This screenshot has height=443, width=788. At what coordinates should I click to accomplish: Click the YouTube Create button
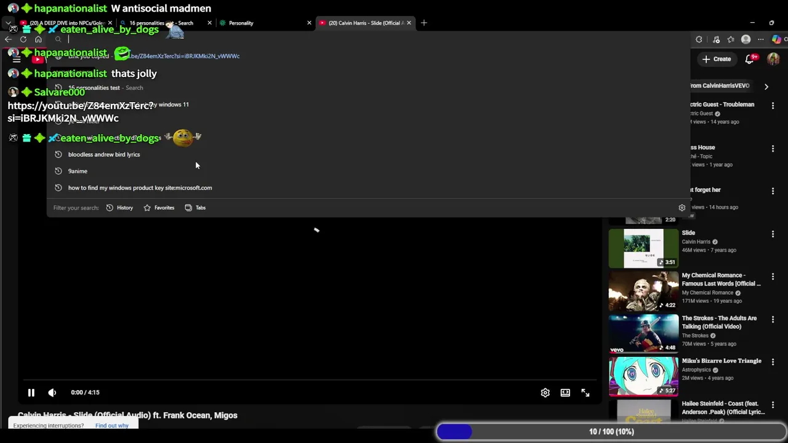point(717,59)
